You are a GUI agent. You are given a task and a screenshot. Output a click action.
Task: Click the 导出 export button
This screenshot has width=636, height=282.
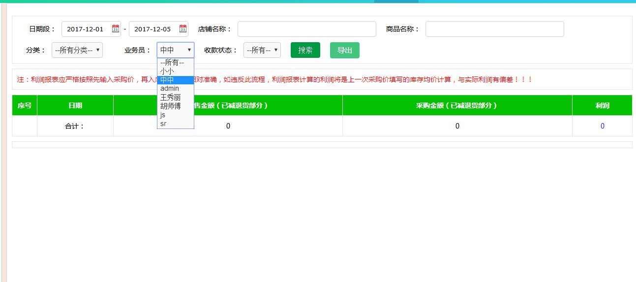[x=344, y=50]
